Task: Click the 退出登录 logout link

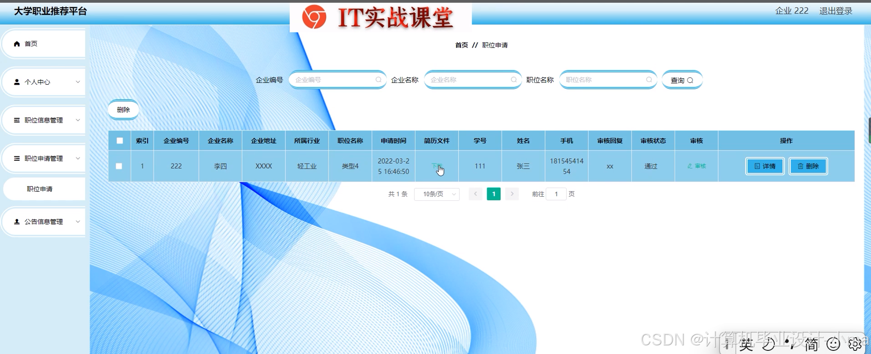Action: pyautogui.click(x=836, y=11)
